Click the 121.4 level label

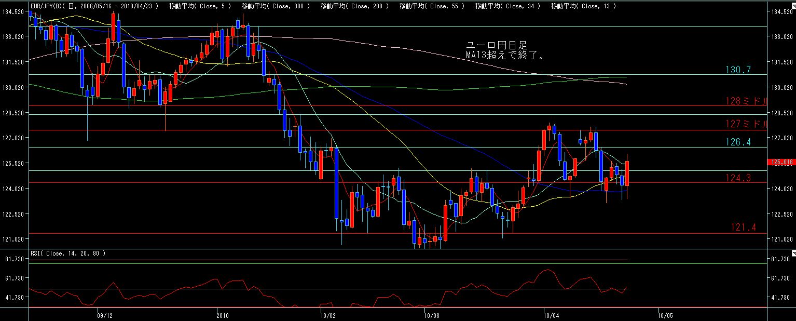pos(744,228)
